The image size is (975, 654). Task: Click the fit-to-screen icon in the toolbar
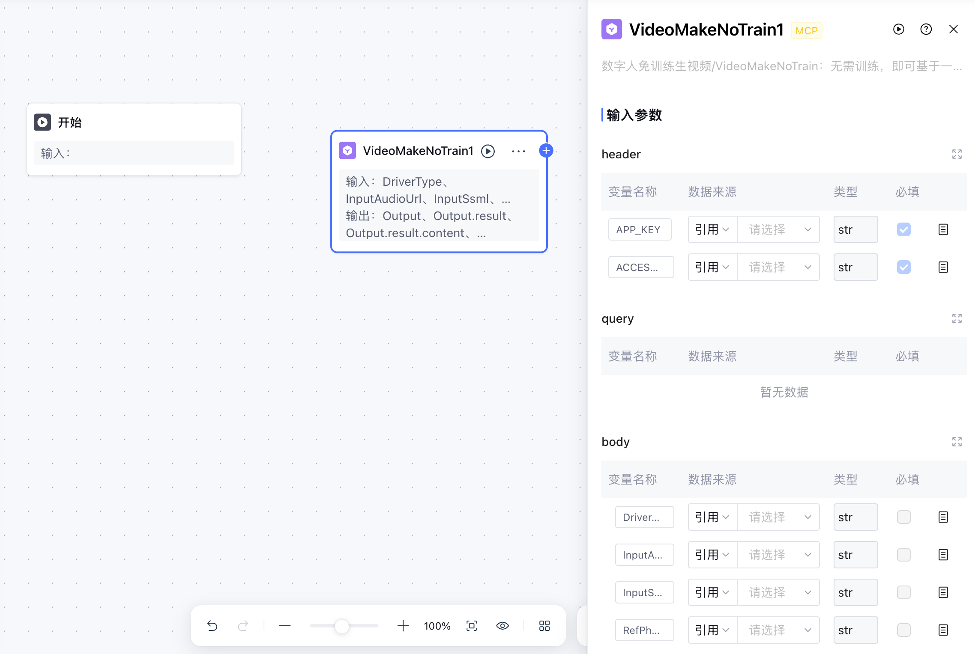pos(472,626)
